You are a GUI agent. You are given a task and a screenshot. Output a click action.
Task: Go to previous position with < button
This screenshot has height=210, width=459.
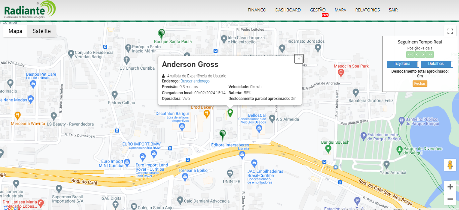(417, 55)
